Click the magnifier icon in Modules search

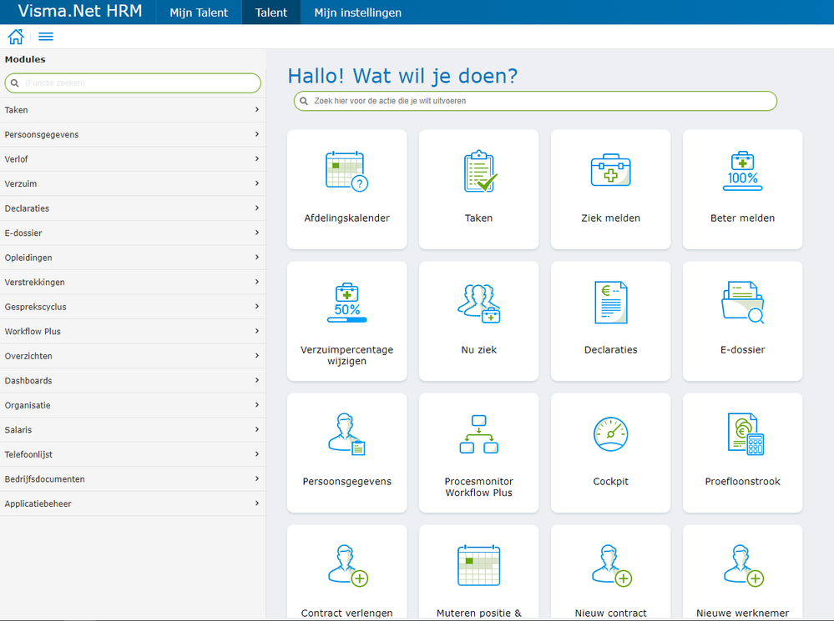pyautogui.click(x=15, y=83)
